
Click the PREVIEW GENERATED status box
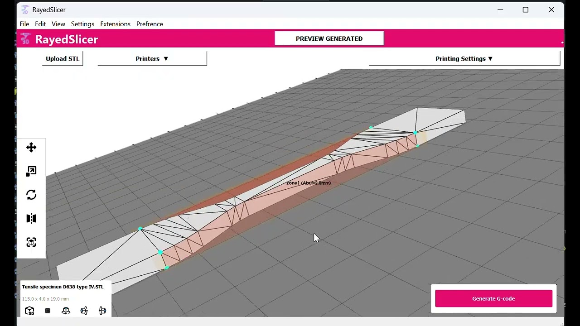pyautogui.click(x=329, y=38)
